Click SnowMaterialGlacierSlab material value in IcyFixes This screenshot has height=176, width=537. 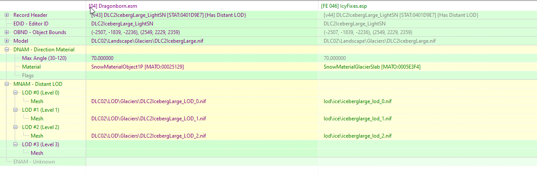pyautogui.click(x=372, y=67)
